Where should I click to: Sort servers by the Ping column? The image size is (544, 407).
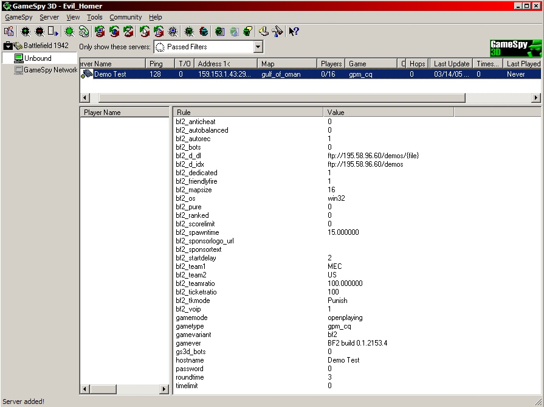tap(156, 64)
